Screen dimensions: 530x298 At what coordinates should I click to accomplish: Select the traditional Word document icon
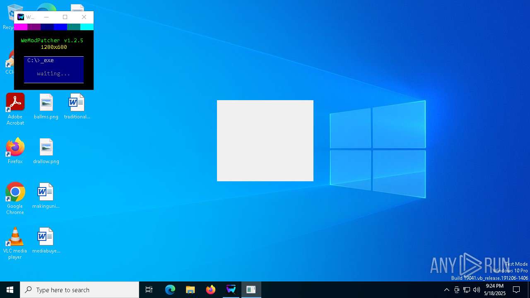click(x=77, y=106)
